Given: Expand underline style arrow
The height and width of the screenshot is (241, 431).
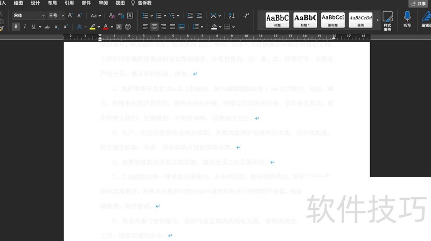Looking at the screenshot, I should point(40,27).
